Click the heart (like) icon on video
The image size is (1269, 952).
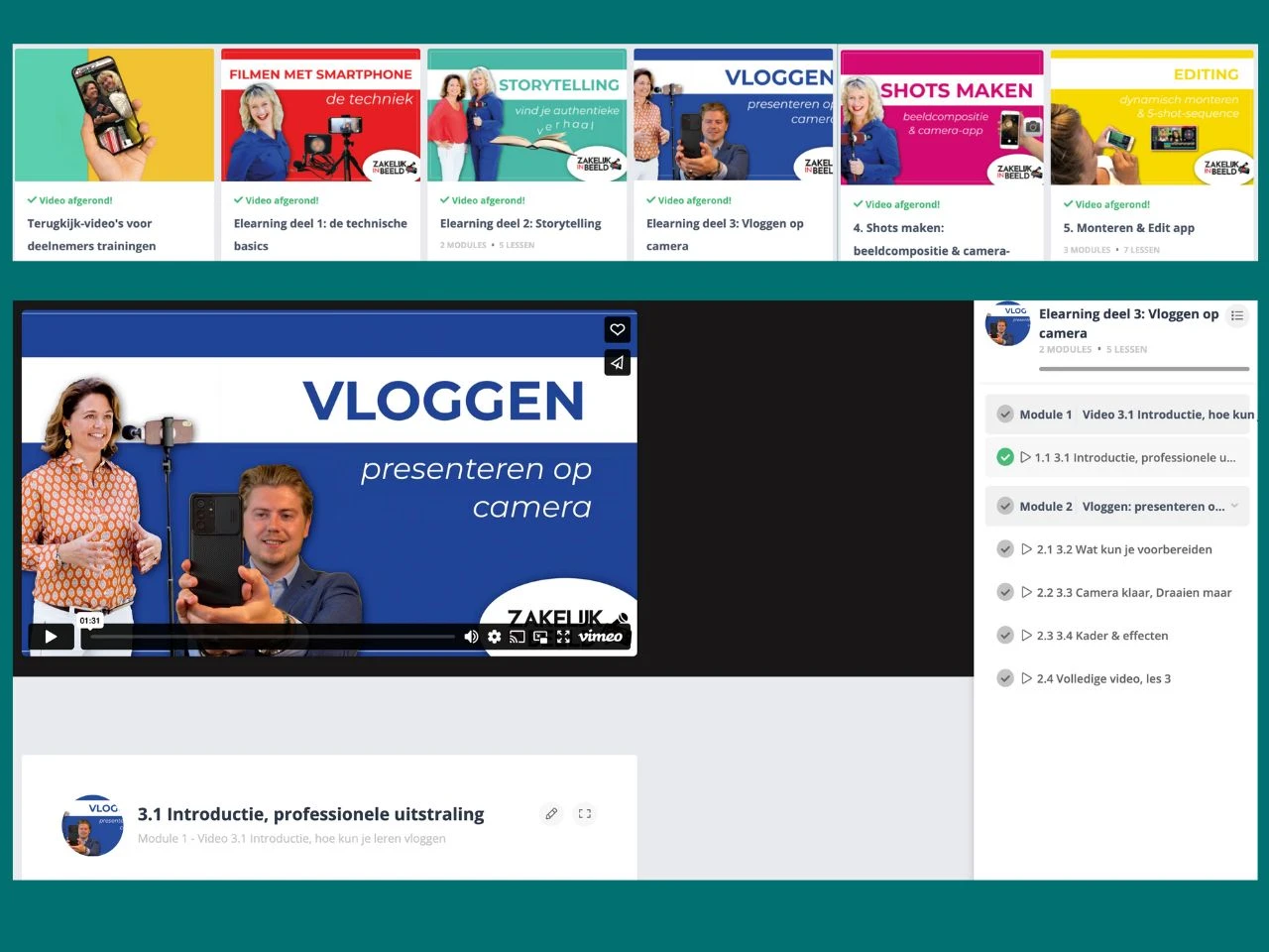(x=618, y=329)
